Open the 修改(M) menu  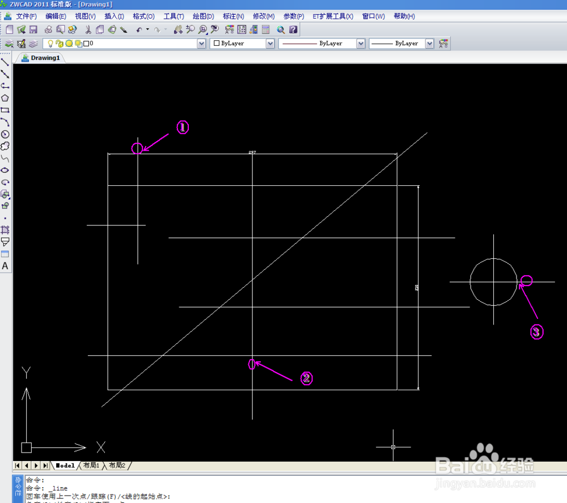264,16
